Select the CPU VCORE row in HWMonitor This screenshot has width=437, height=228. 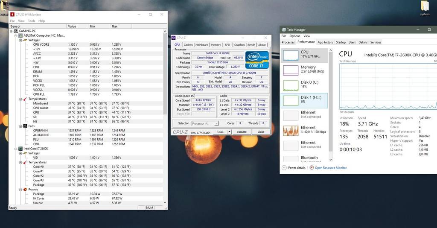86,44
